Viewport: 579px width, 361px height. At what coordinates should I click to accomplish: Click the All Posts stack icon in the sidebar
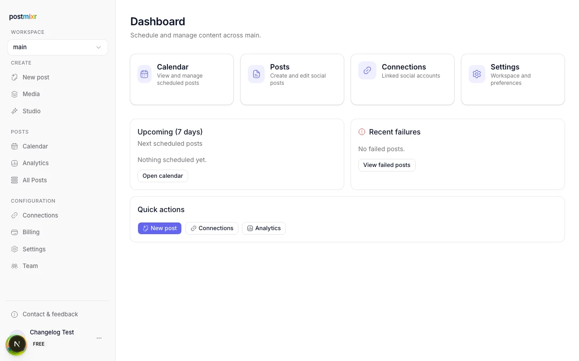[14, 180]
